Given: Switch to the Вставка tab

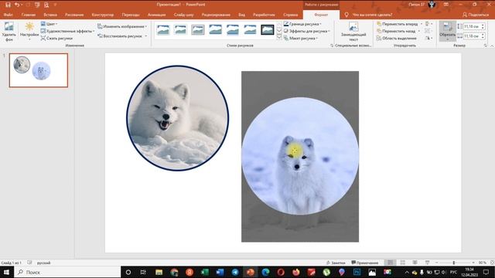Looking at the screenshot, I should coord(50,15).
